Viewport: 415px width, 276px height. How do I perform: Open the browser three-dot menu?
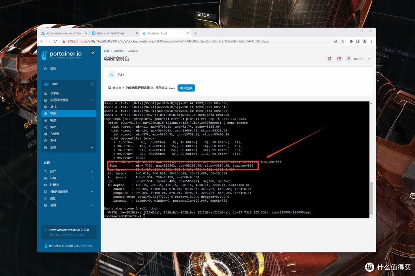point(371,41)
